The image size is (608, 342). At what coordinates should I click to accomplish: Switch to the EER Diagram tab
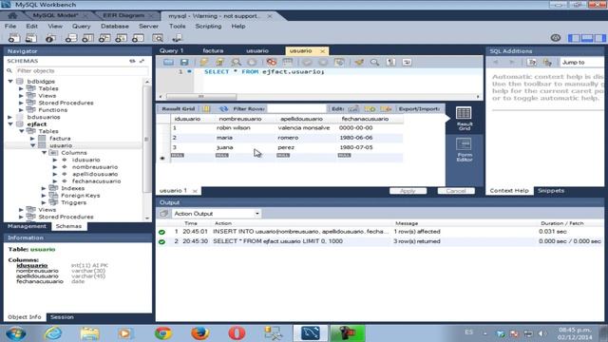(123, 15)
